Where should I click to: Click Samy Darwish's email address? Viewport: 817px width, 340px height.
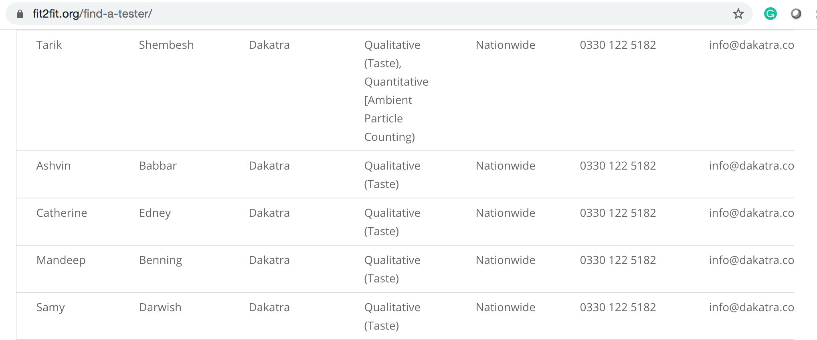click(x=751, y=307)
